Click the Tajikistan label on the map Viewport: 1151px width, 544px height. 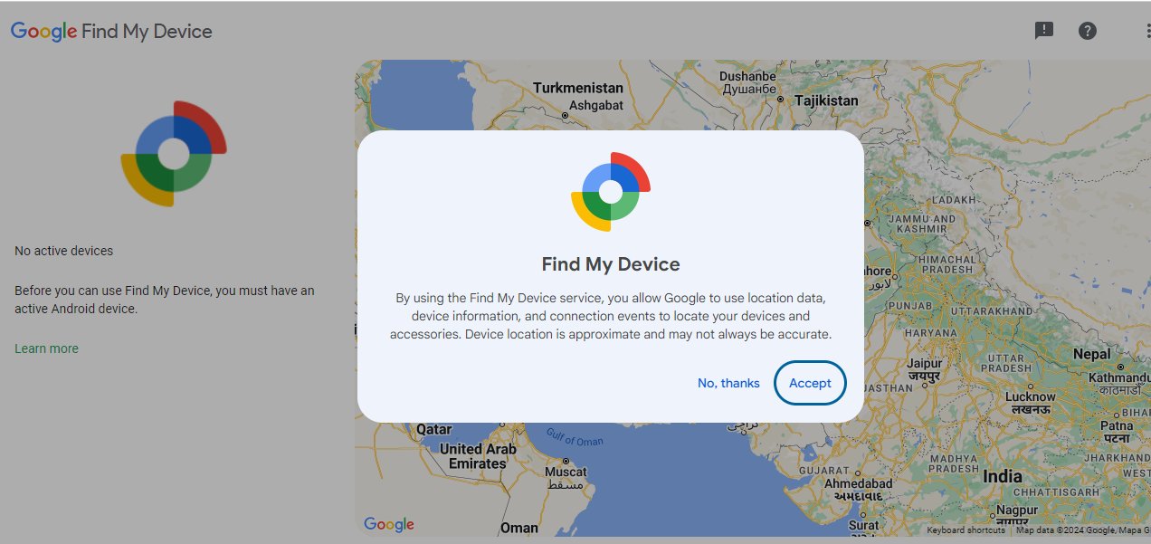pos(828,100)
